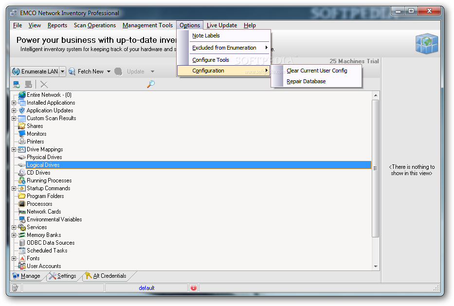The image size is (454, 306).
Task: Click the Update button
Action: 130,72
